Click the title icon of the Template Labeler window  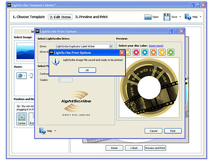coord(9,5)
